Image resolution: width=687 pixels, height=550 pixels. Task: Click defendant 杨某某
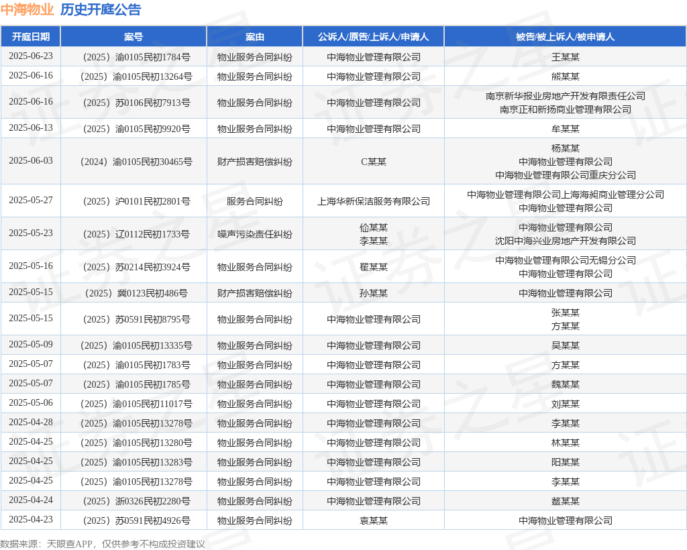click(565, 148)
